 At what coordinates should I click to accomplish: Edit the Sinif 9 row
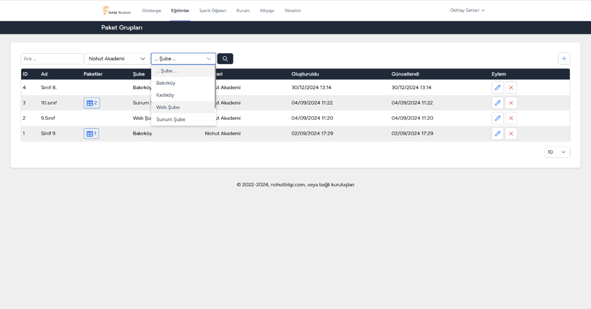[497, 134]
